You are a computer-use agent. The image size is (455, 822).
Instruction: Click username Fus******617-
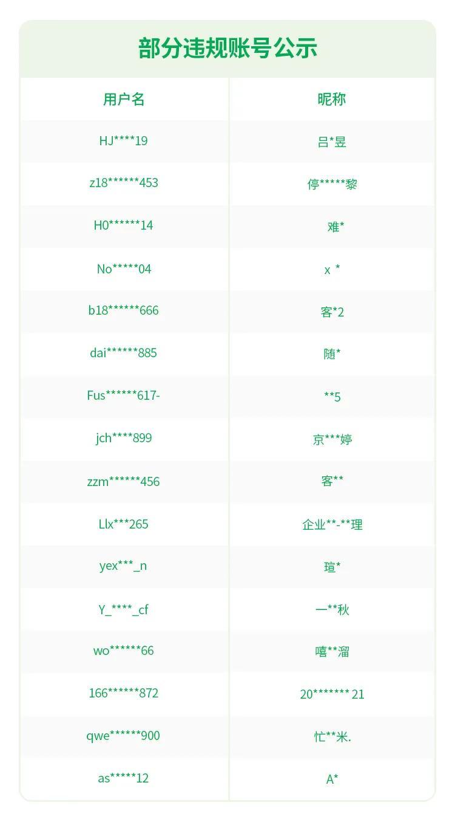coord(124,396)
